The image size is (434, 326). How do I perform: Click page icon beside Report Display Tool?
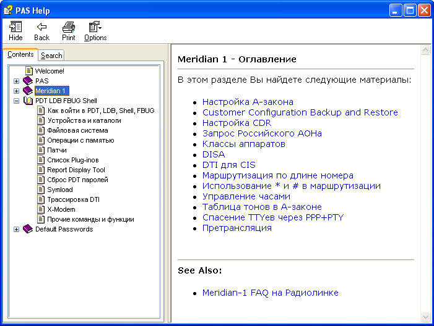point(41,170)
